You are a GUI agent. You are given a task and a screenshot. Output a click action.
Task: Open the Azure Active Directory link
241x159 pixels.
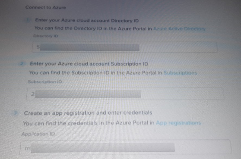[x=179, y=29]
